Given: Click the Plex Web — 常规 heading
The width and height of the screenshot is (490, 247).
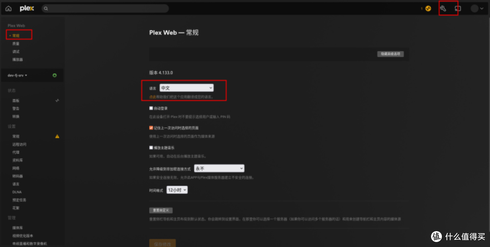Looking at the screenshot, I should (x=174, y=33).
